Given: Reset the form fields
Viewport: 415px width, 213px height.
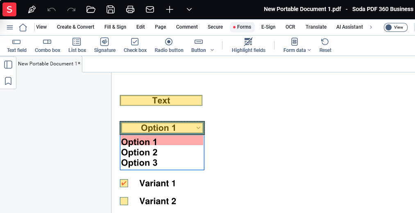Looking at the screenshot, I should click(x=325, y=45).
